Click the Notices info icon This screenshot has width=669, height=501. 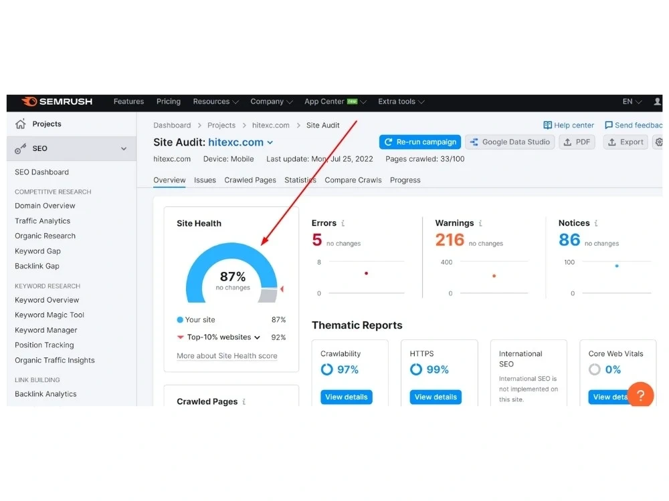(x=596, y=223)
